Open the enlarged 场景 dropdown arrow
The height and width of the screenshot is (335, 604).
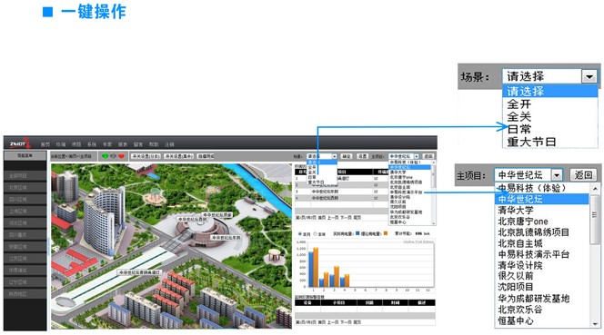coord(589,76)
